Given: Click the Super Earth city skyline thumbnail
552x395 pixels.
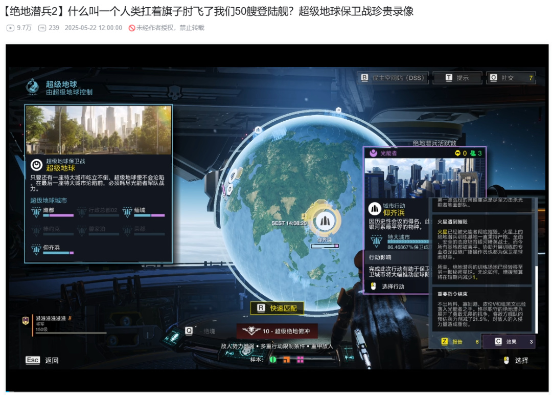Looking at the screenshot, I should click(x=99, y=129).
